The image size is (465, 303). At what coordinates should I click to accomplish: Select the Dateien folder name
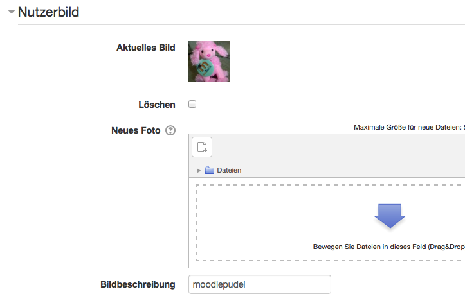coord(229,170)
